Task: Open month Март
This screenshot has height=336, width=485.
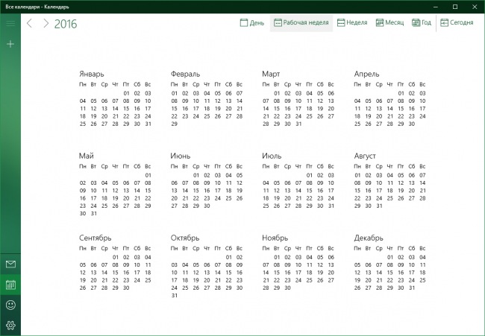Action: coord(271,74)
